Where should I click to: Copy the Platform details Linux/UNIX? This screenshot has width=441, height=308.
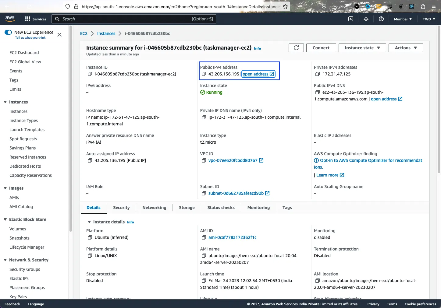[x=90, y=256]
